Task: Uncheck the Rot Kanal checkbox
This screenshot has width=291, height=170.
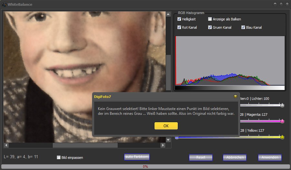Action: click(179, 27)
